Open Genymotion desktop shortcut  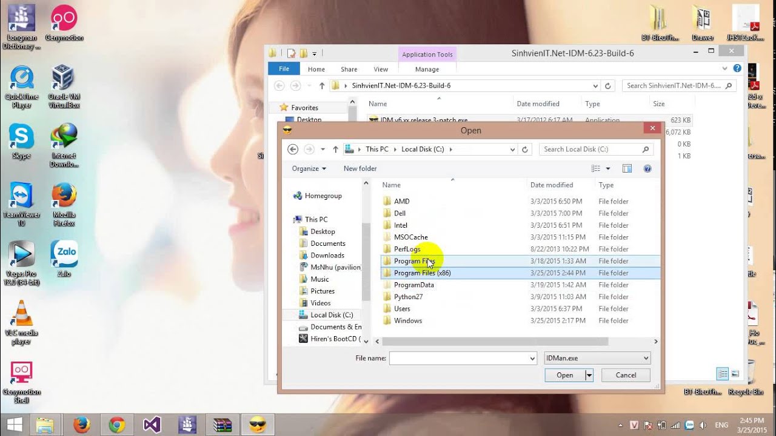[64, 24]
